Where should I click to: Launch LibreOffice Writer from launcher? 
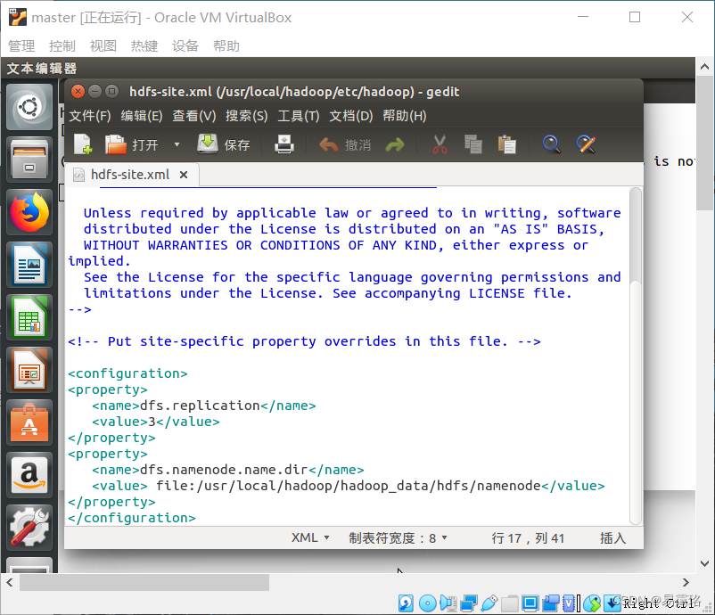click(x=29, y=265)
